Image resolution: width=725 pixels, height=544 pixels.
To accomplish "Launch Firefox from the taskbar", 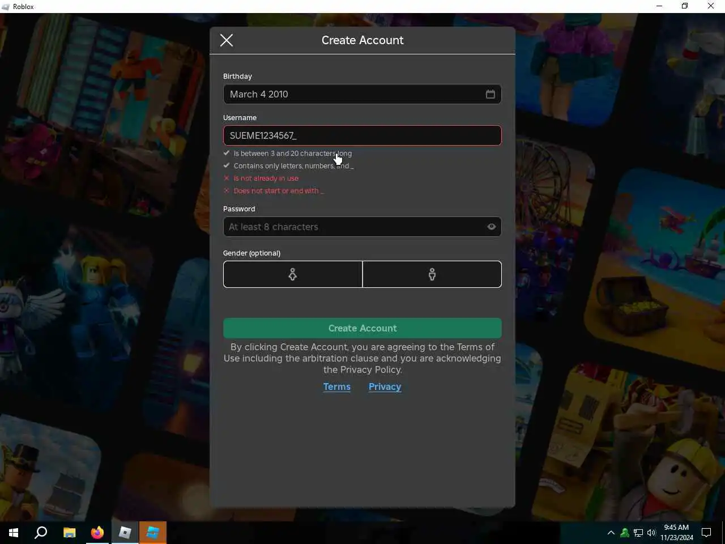I will point(97,533).
